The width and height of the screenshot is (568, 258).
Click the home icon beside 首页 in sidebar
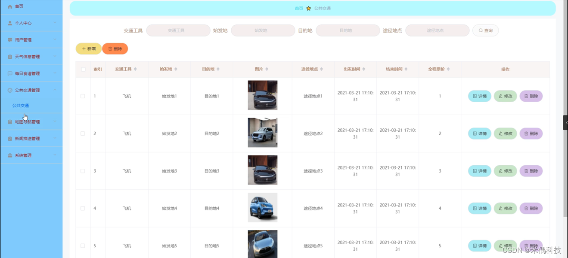(10, 6)
